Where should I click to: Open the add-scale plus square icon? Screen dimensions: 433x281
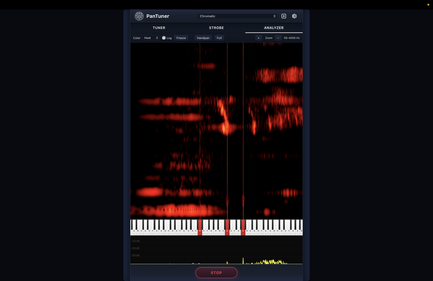(x=284, y=16)
